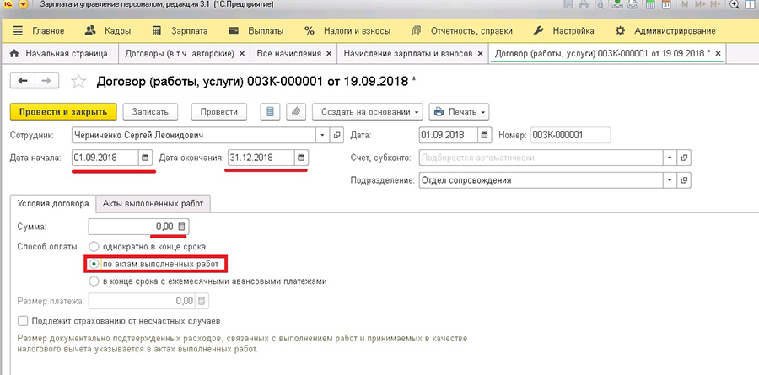Image resolution: width=759 pixels, height=375 pixels.
Task: Click the Записать button
Action: click(x=150, y=112)
